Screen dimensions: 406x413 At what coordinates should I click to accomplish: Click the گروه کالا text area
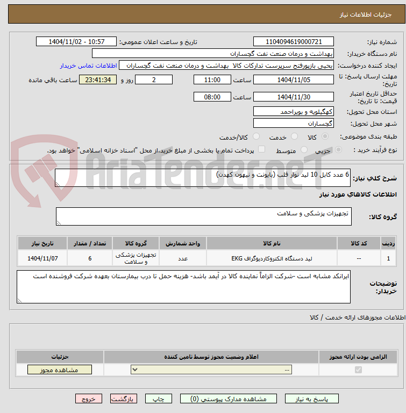pyautogui.click(x=204, y=216)
